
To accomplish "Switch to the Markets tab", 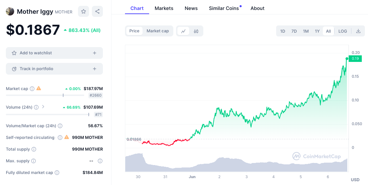I will coord(164,8).
